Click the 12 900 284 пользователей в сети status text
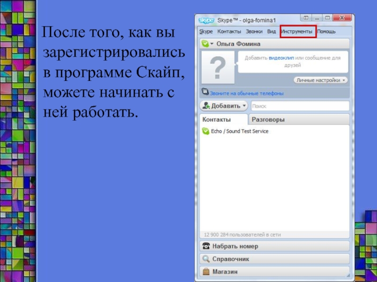This screenshot has height=282, width=377. tap(242, 235)
